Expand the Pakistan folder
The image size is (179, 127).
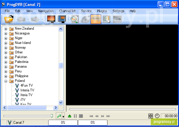(x=6, y=57)
